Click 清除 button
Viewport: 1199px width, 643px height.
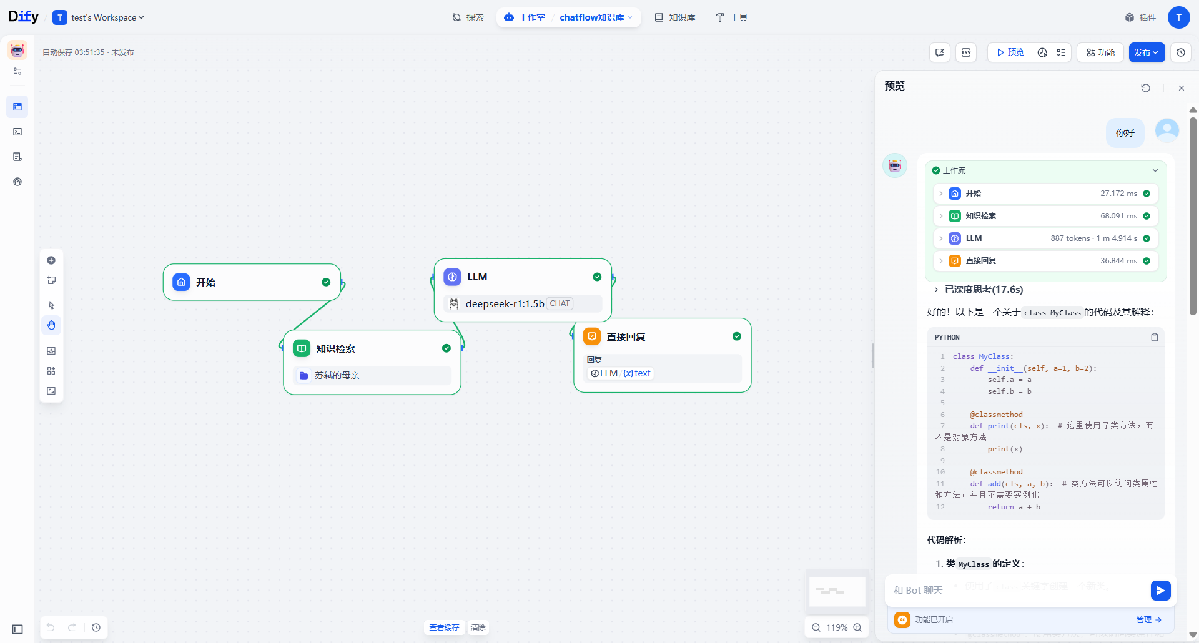coord(478,627)
